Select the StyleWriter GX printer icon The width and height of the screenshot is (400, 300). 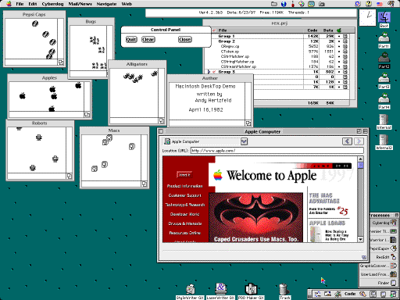[191, 290]
